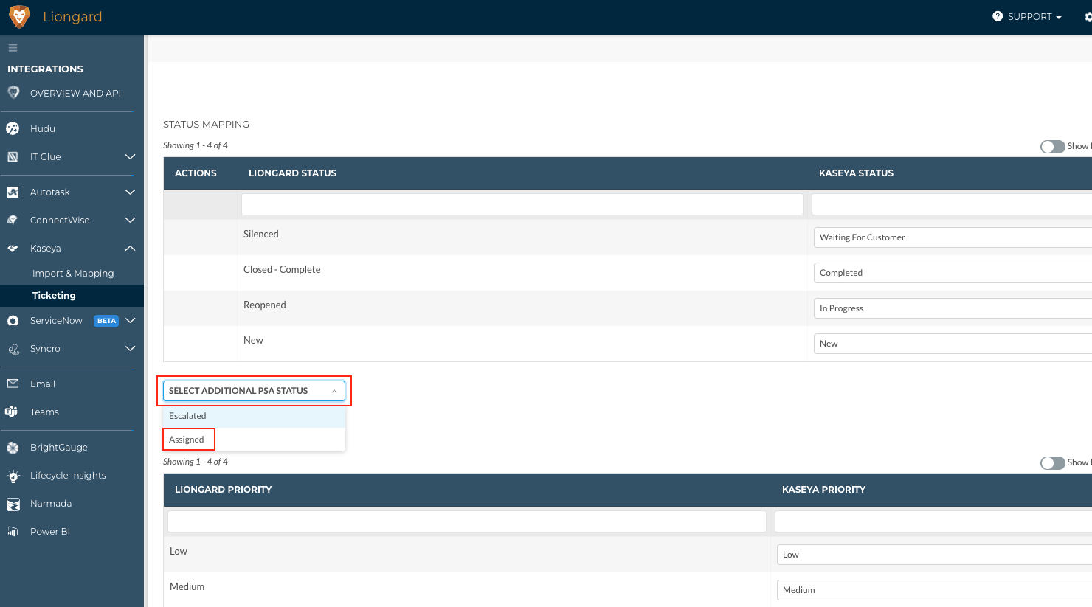This screenshot has width=1092, height=607.
Task: Click the ConnectWise icon
Action: click(x=13, y=220)
